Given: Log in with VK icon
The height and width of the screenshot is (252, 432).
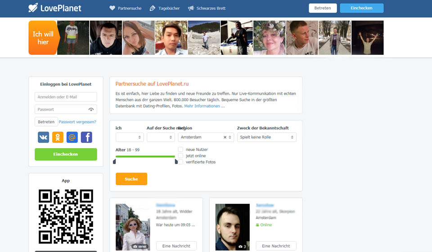Looking at the screenshot, I should click(x=43, y=137).
